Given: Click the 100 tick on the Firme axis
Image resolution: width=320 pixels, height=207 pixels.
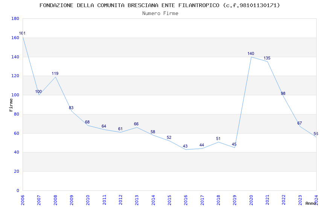Looking at the screenshot, I should coord(15,95).
